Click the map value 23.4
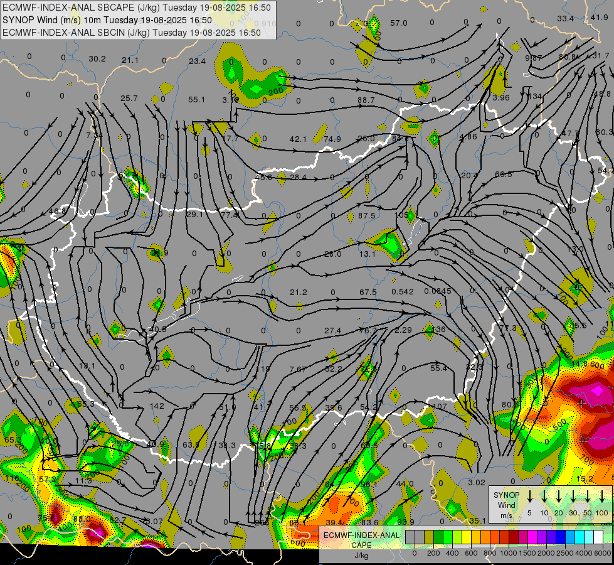The image size is (614, 565). coord(197,61)
